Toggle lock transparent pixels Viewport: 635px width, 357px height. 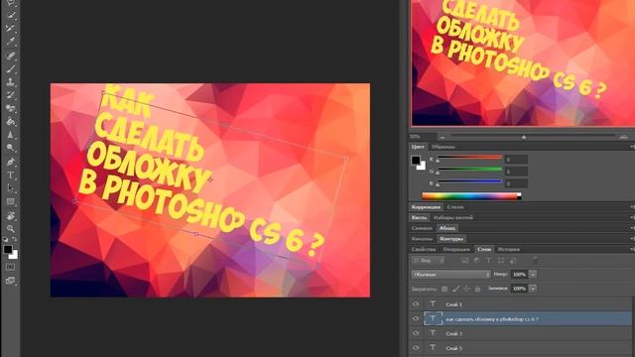coord(444,289)
